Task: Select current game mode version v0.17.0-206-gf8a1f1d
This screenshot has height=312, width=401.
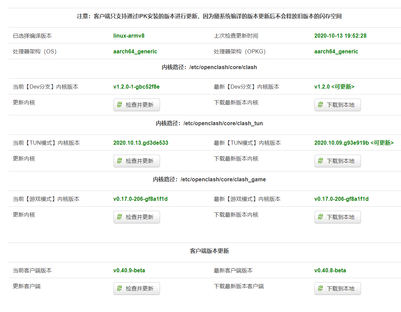Action: (x=141, y=199)
